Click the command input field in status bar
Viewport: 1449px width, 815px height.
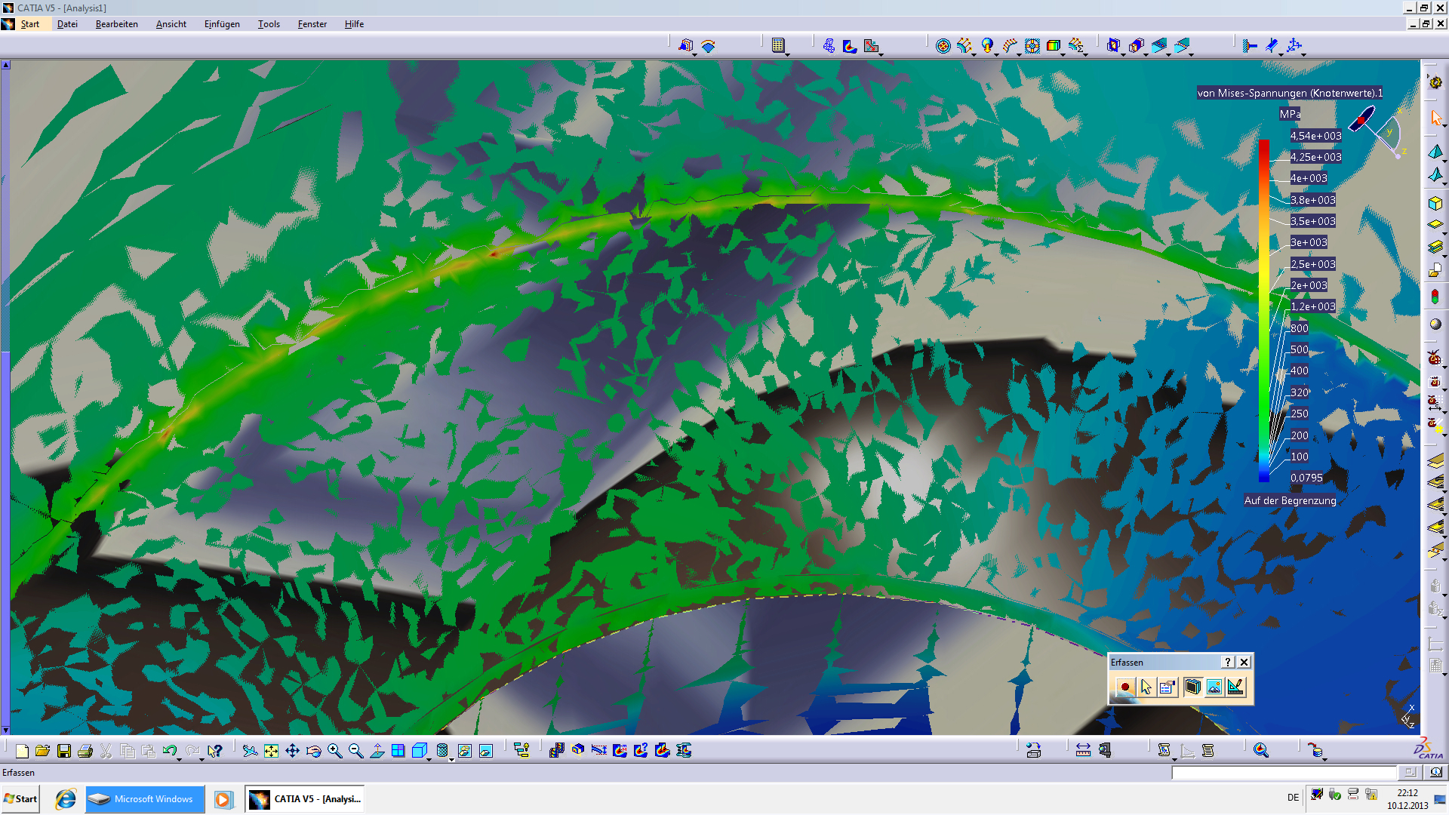click(x=1284, y=772)
